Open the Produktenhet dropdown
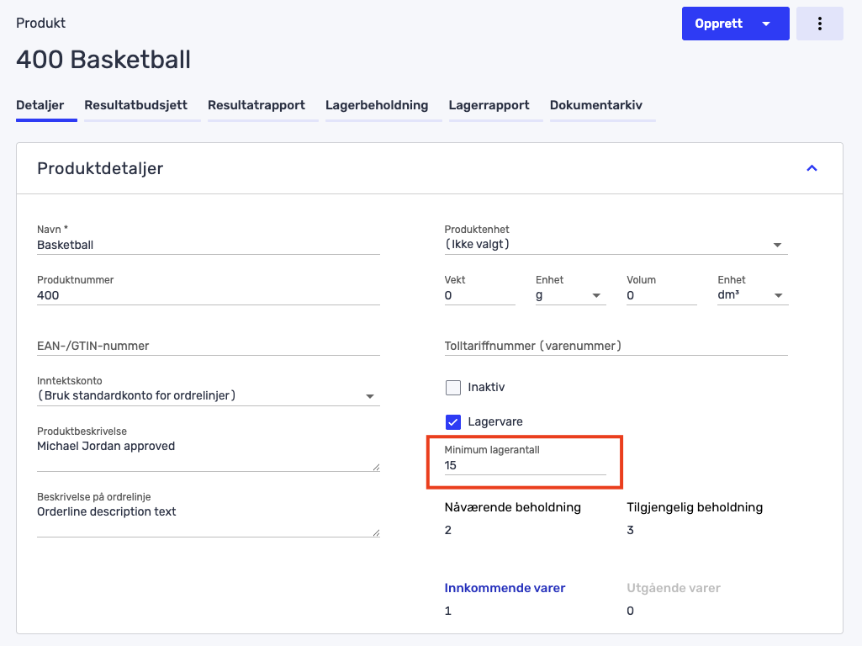Image resolution: width=862 pixels, height=646 pixels. point(779,244)
